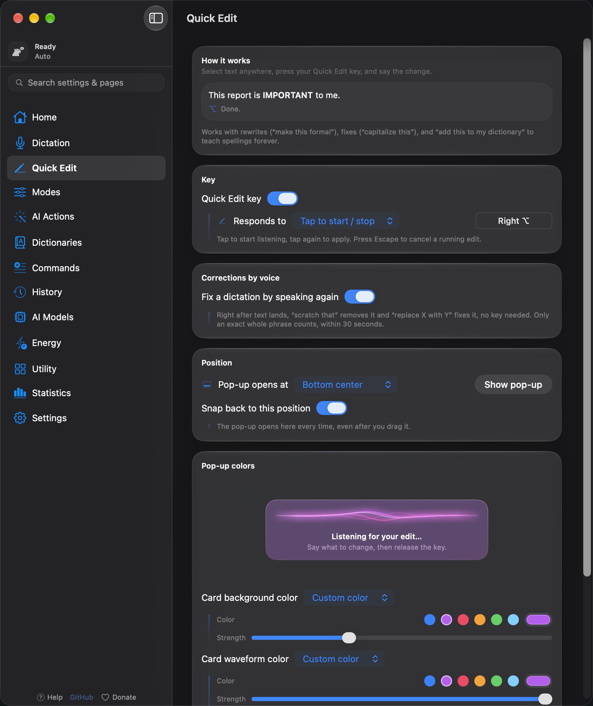The width and height of the screenshot is (593, 706).
Task: Click the vertical scrollbar on the right
Action: (x=587, y=307)
